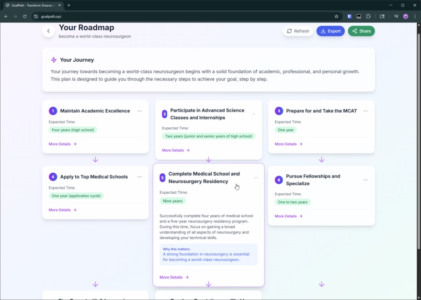Click the 'become a world-class neurosurgeon' subtitle

click(95, 36)
